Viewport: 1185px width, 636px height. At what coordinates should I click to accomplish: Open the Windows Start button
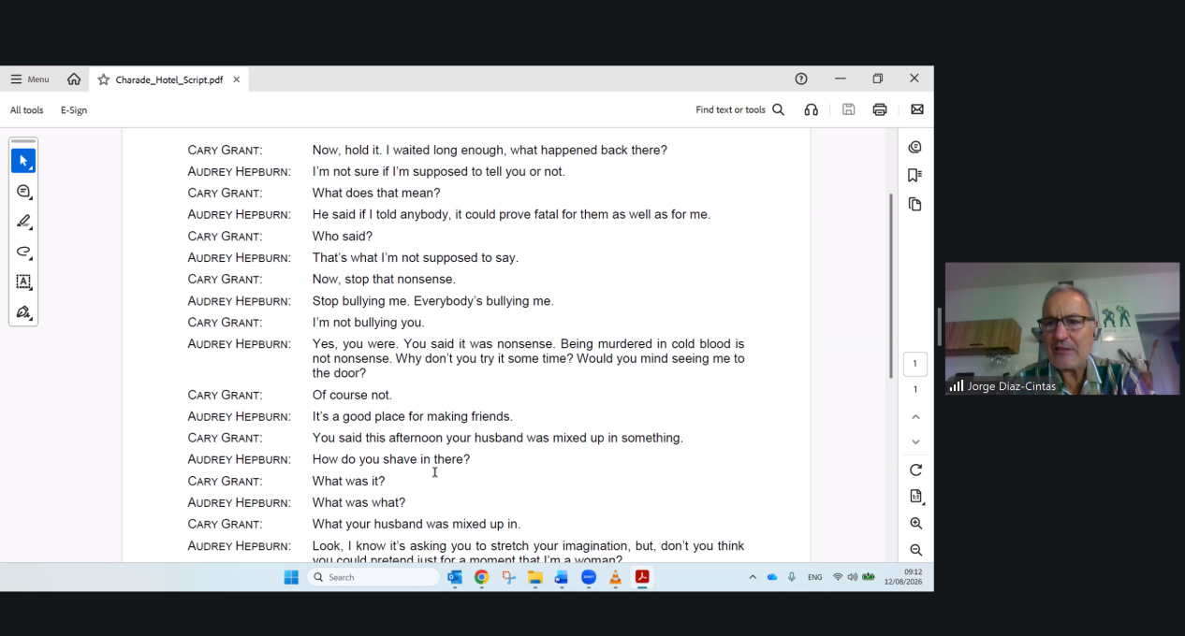coord(291,577)
